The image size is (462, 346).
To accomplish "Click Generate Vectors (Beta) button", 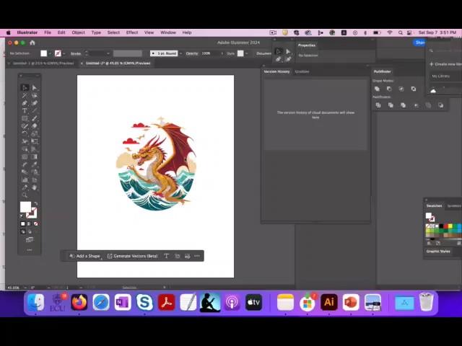I will [133, 256].
